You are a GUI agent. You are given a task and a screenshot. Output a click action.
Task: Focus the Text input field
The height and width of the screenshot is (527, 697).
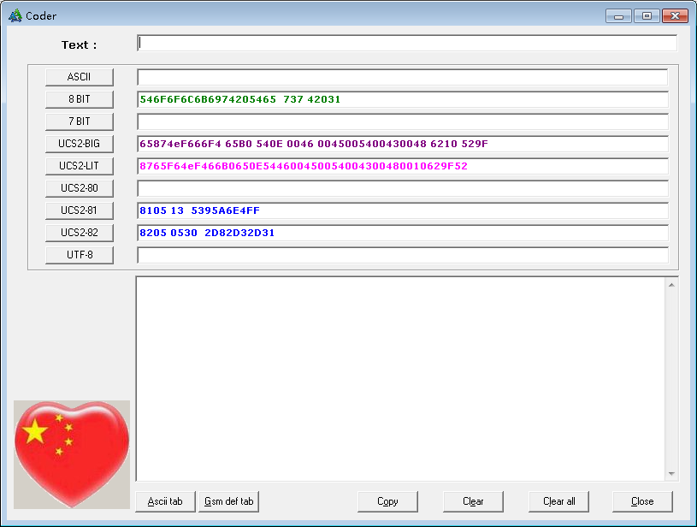(x=407, y=43)
